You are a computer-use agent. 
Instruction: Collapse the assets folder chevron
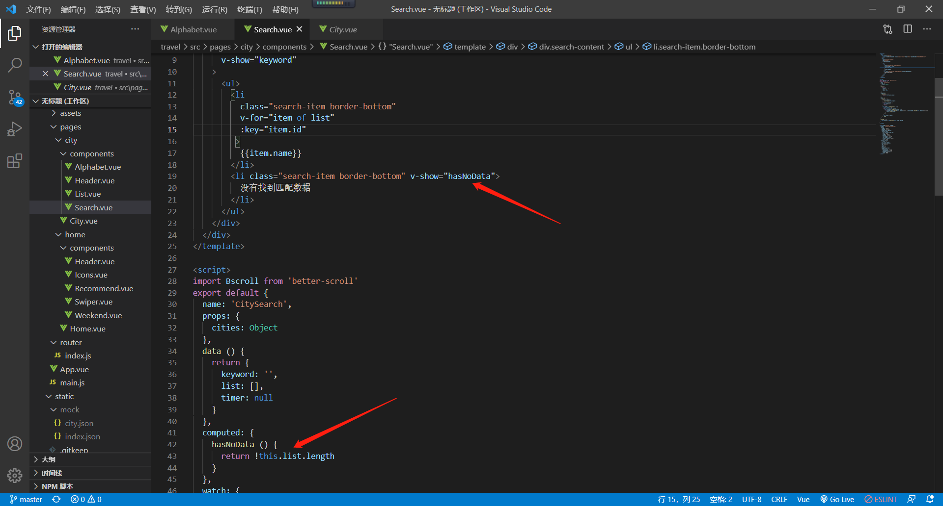(54, 113)
